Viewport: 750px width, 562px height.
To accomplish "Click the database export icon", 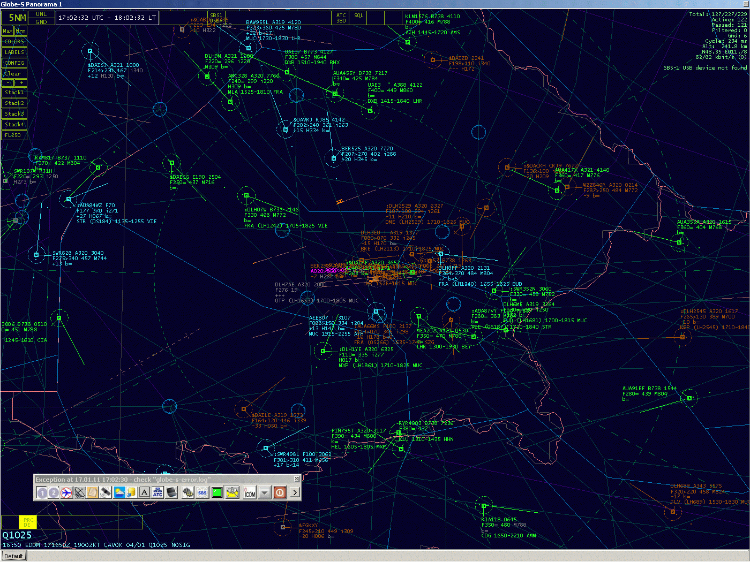I will click(x=131, y=492).
